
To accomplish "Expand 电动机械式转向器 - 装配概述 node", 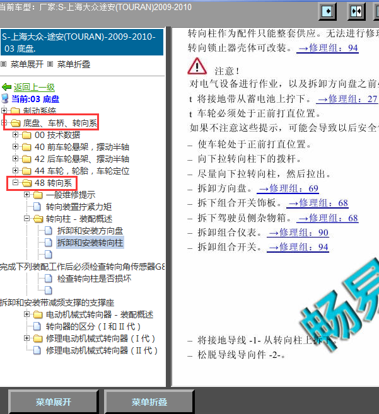I will 26,314.
